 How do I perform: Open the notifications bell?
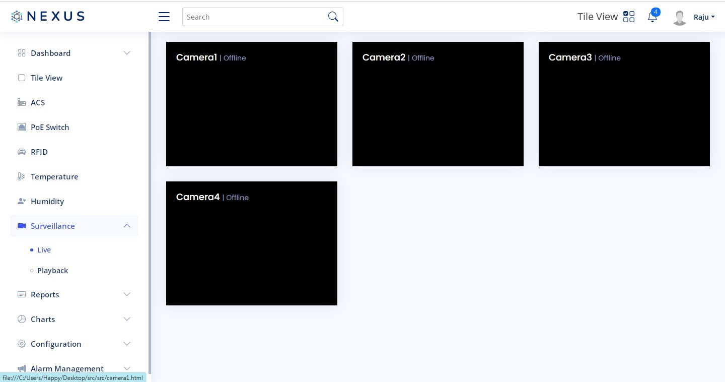point(652,17)
